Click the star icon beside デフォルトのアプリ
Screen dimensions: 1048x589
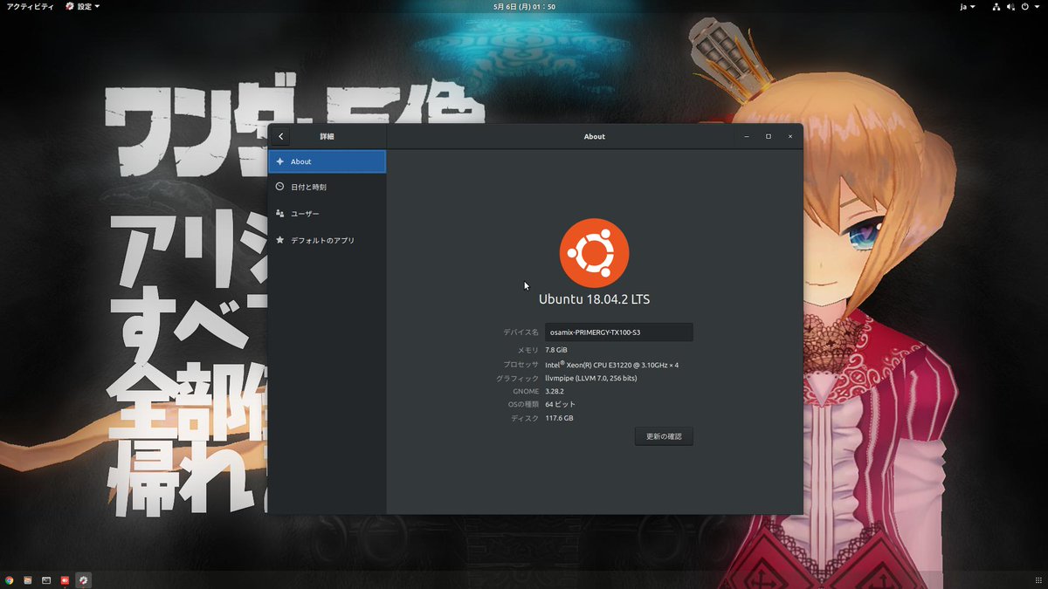tap(279, 240)
